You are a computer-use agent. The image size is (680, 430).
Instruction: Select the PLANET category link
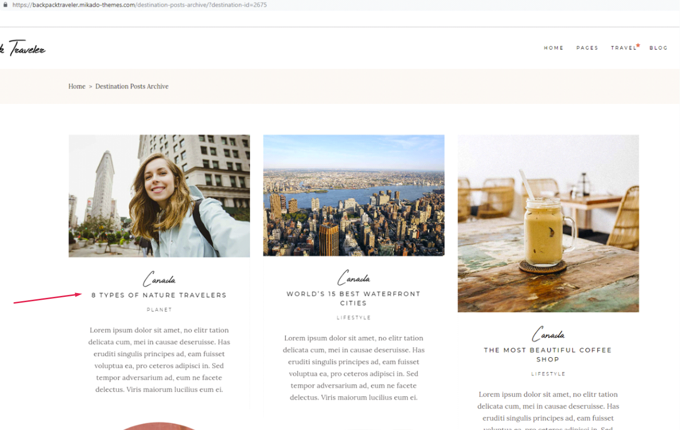tap(159, 310)
